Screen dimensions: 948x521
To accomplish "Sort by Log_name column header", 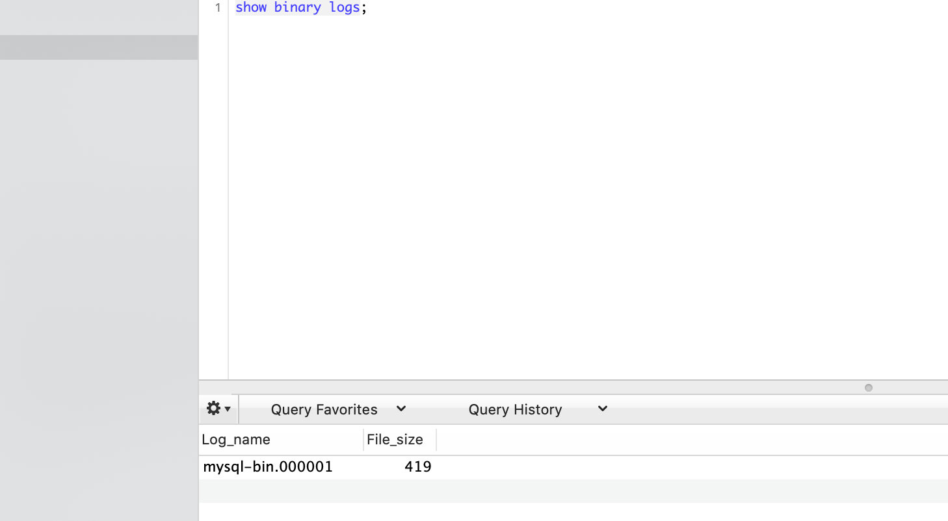I will tap(281, 440).
